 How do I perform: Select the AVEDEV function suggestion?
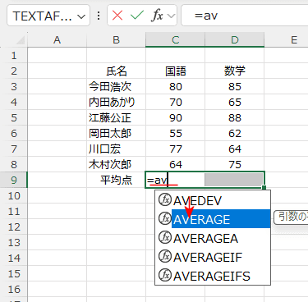pyautogui.click(x=197, y=201)
